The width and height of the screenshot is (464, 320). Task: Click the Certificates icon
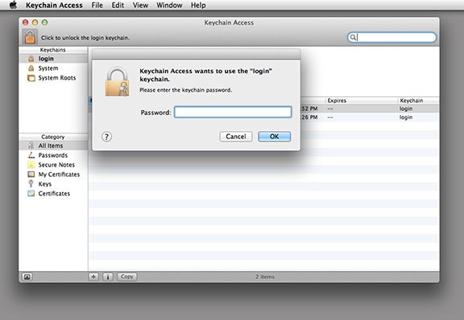tap(31, 194)
